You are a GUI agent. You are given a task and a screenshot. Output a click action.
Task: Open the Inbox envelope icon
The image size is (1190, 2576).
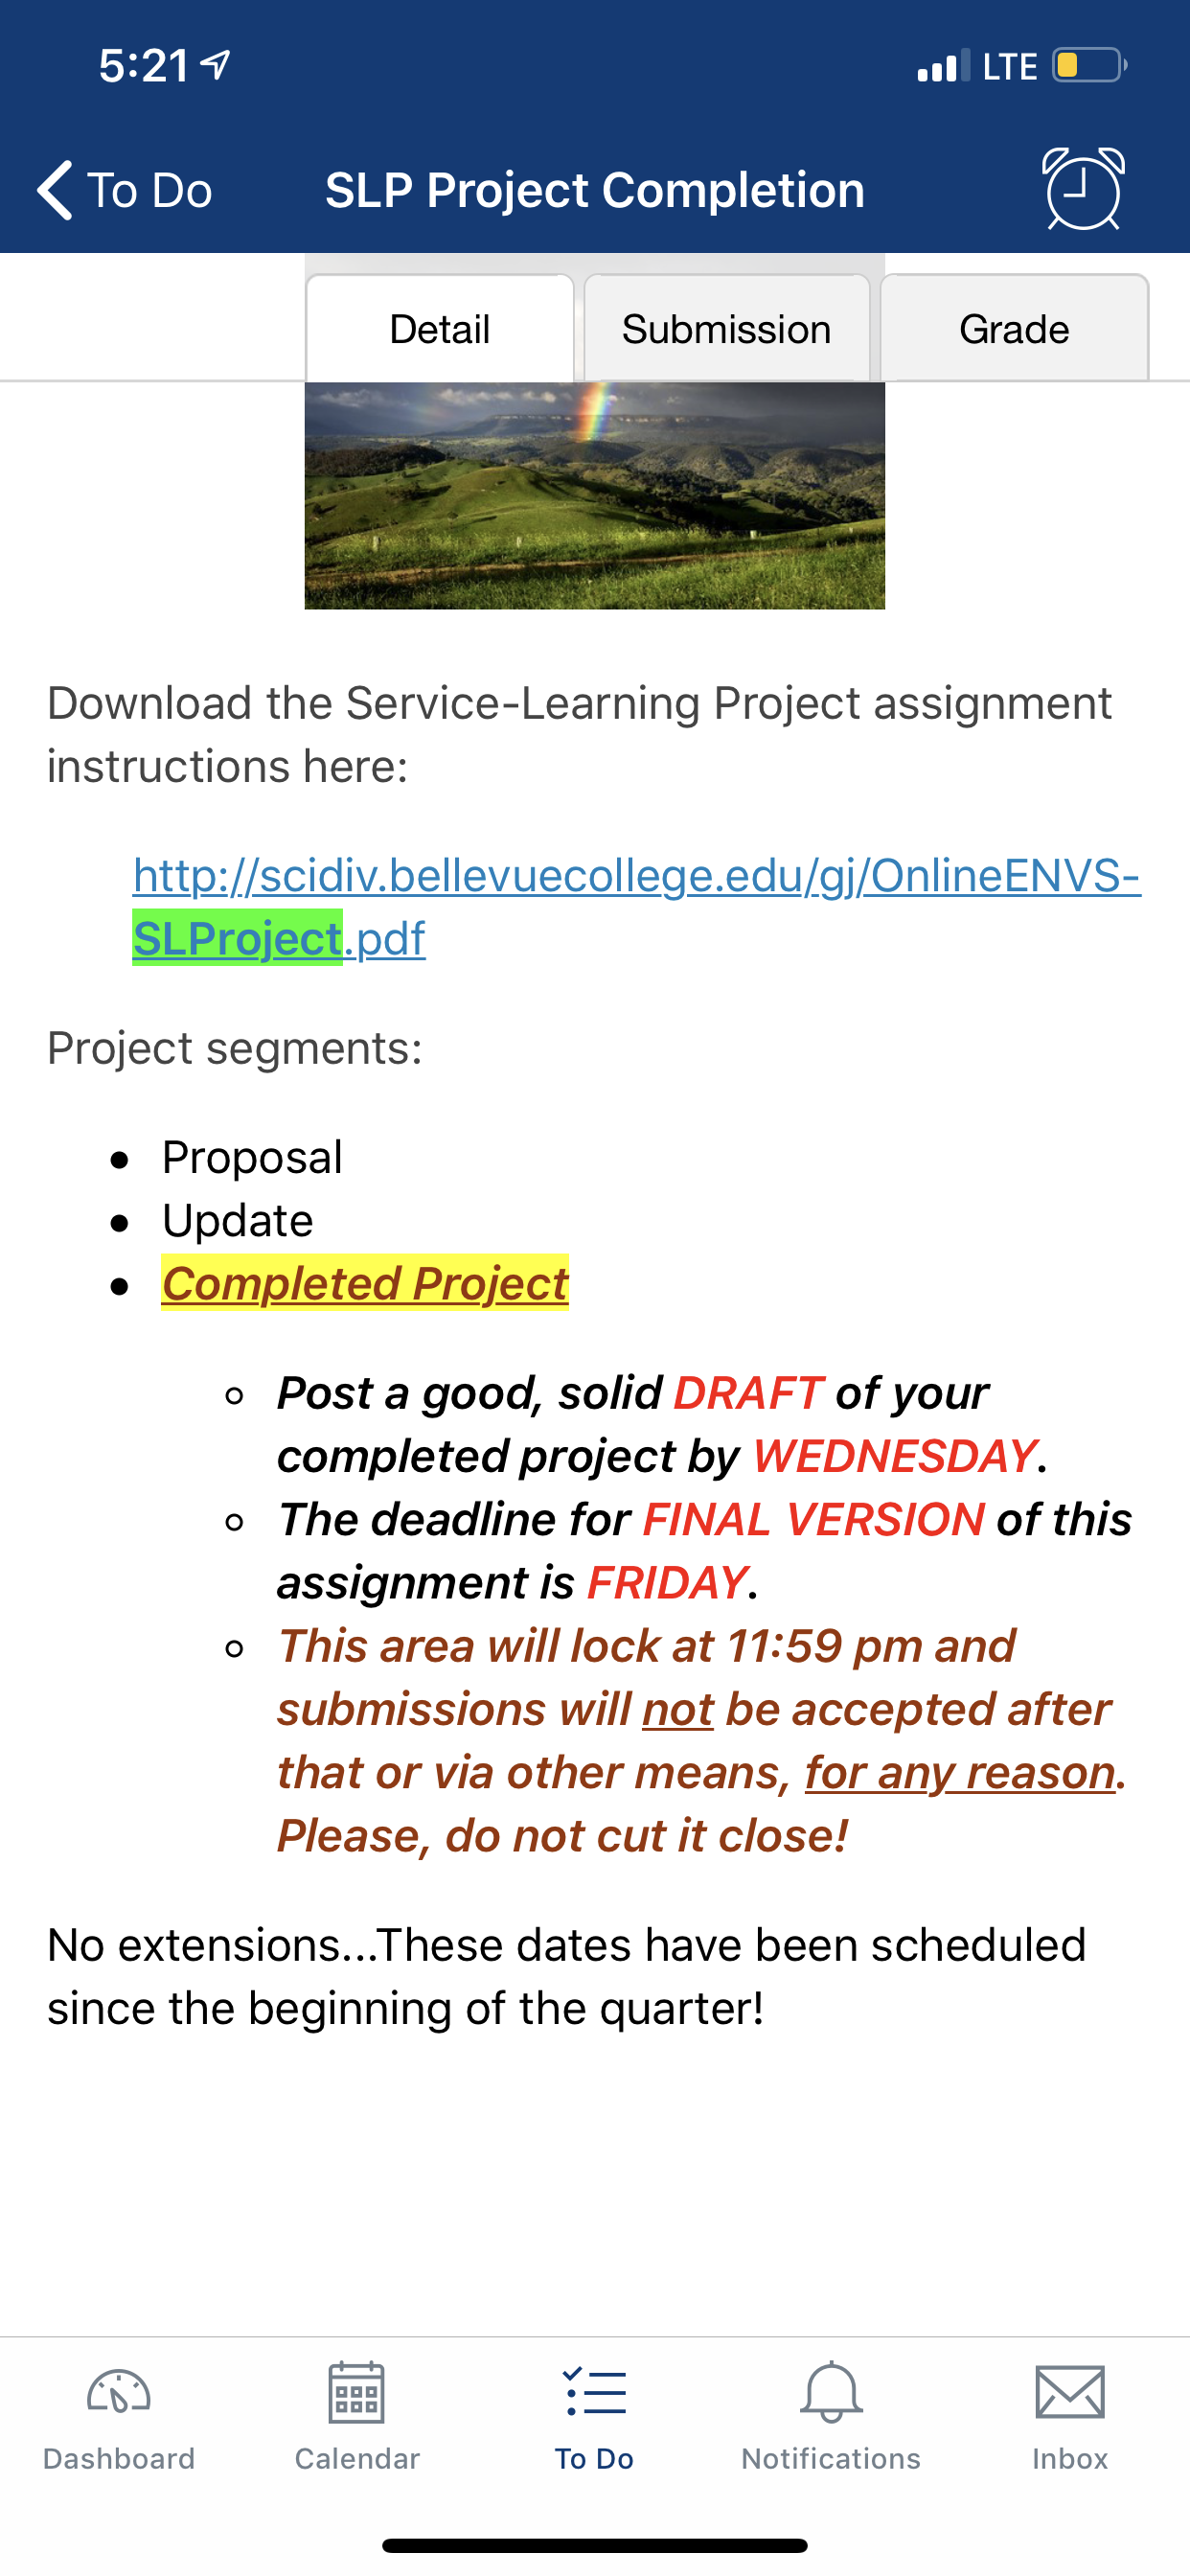1070,2392
